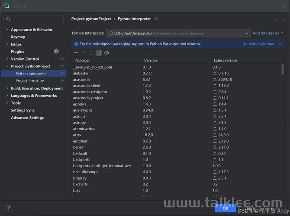Screen dimensions: 290x216
Task: Open Plugins settings page
Action: (x=17, y=51)
